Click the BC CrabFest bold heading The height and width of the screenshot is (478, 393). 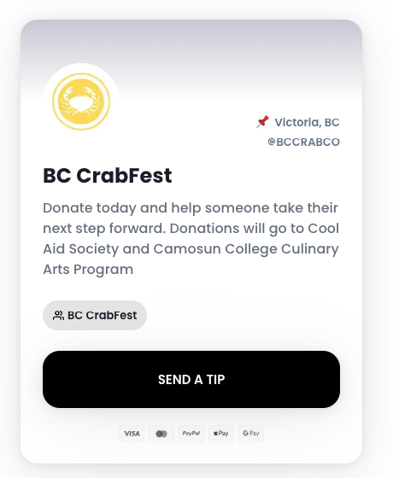108,176
